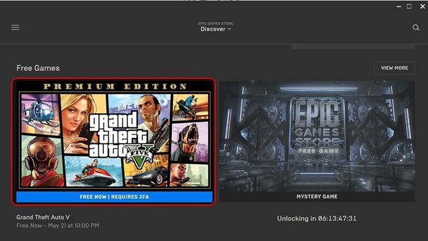
Task: Click the Mystery Game label
Action: coord(317,196)
